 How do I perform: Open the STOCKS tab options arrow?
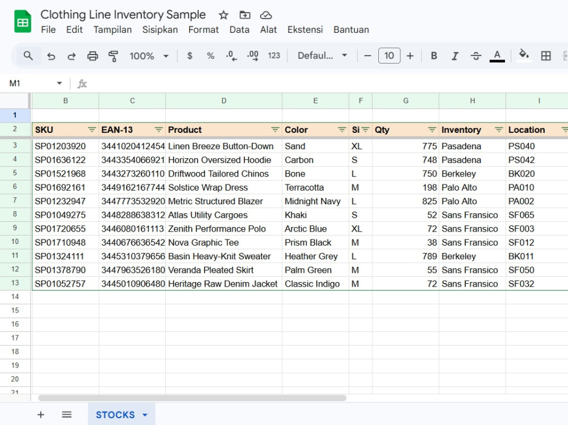pos(145,415)
